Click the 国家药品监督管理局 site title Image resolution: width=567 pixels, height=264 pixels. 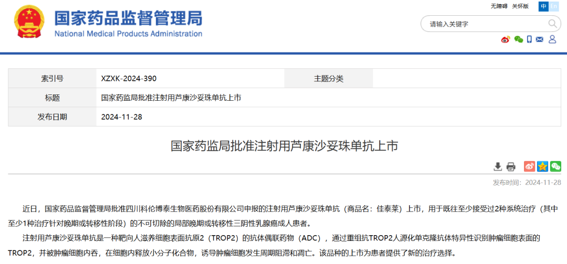pyautogui.click(x=128, y=18)
